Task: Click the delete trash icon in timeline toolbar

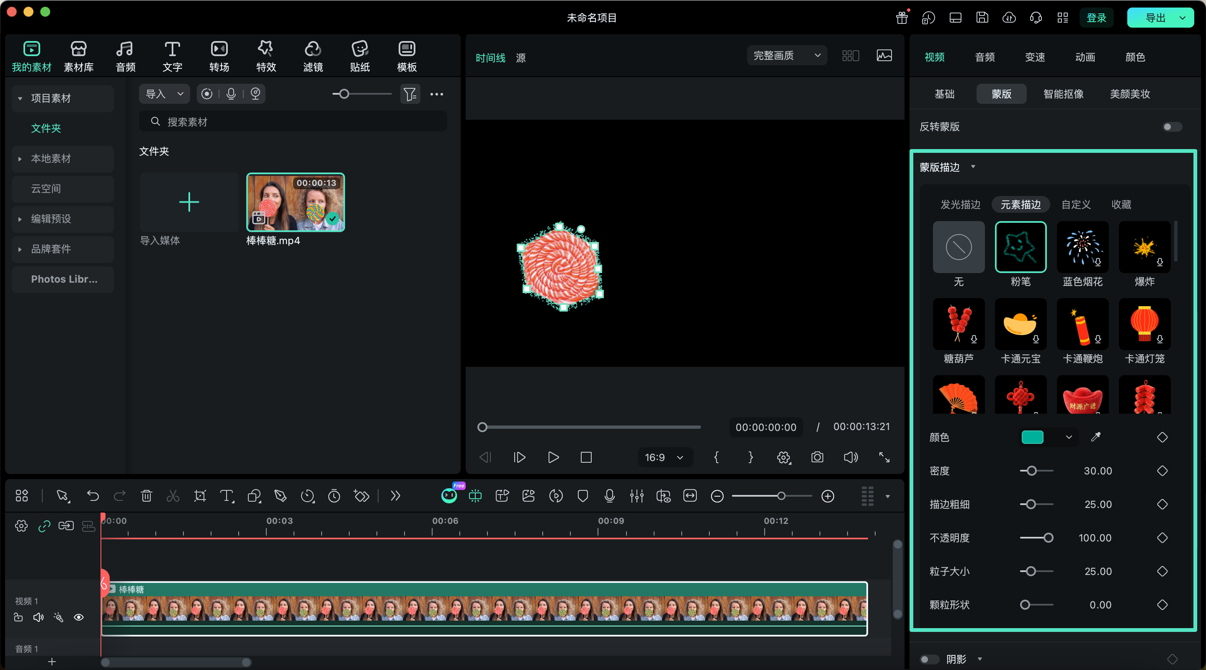Action: (x=147, y=496)
